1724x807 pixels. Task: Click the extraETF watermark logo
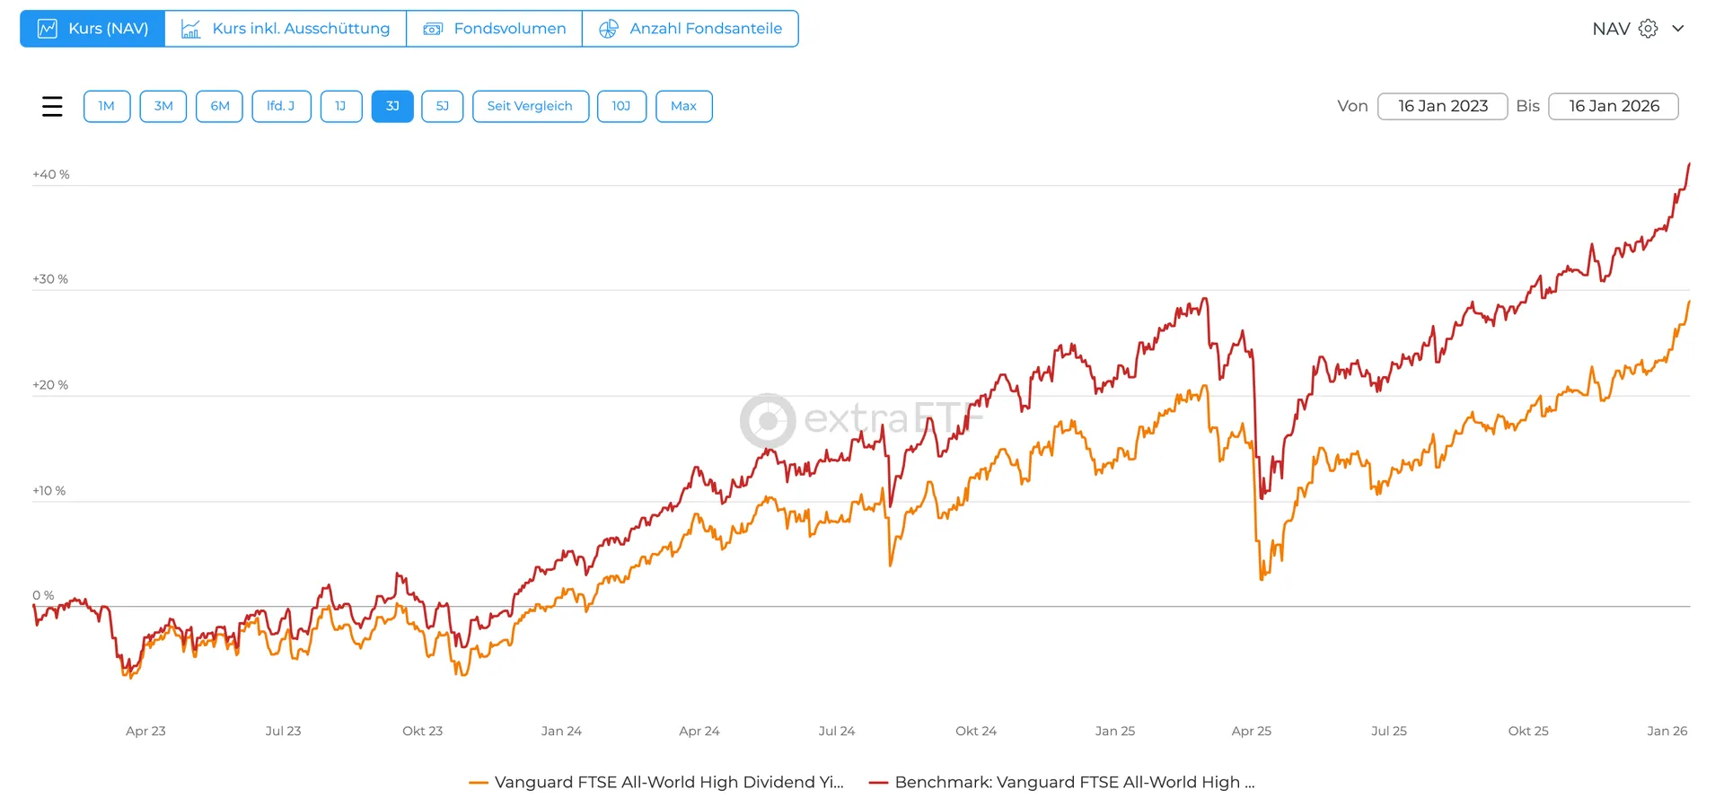(768, 420)
